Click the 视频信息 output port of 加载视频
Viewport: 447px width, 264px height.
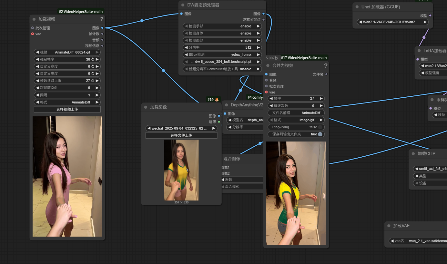pos(102,45)
